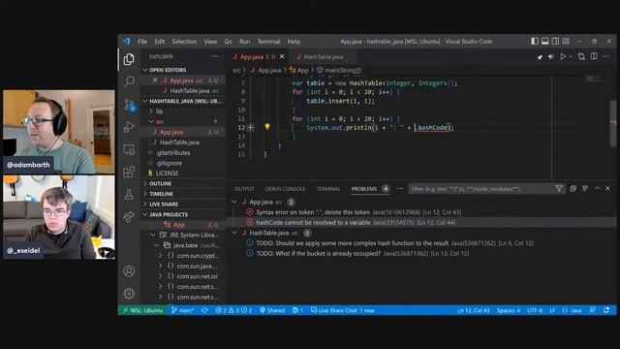Collapse HashTable.java group in Problems list
Screen dimensions: 620x349
pyautogui.click(x=234, y=233)
